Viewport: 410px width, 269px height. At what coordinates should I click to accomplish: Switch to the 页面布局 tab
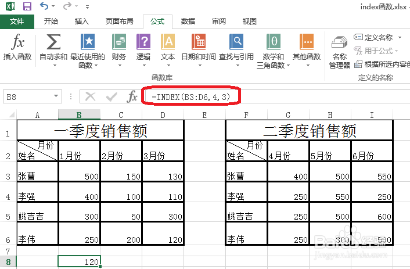(x=120, y=21)
